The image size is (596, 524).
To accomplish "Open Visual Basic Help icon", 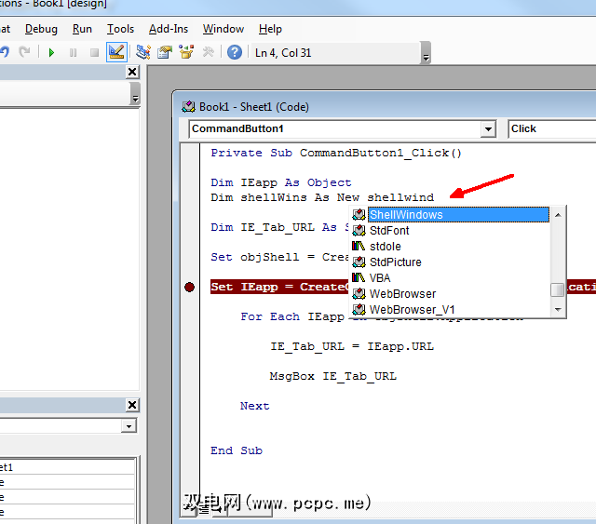I will pyautogui.click(x=235, y=52).
